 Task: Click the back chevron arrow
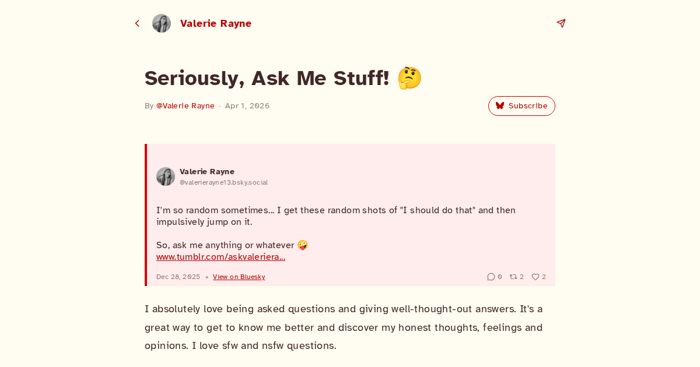click(137, 23)
